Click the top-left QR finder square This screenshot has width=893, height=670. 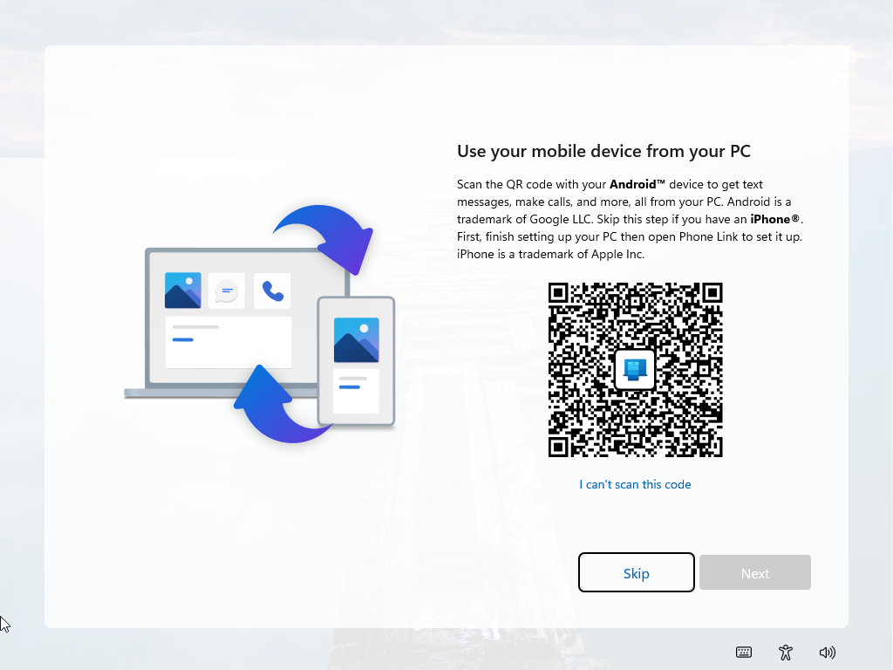coord(559,293)
